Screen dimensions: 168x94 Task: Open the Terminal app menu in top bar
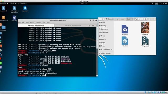tap(22, 3)
